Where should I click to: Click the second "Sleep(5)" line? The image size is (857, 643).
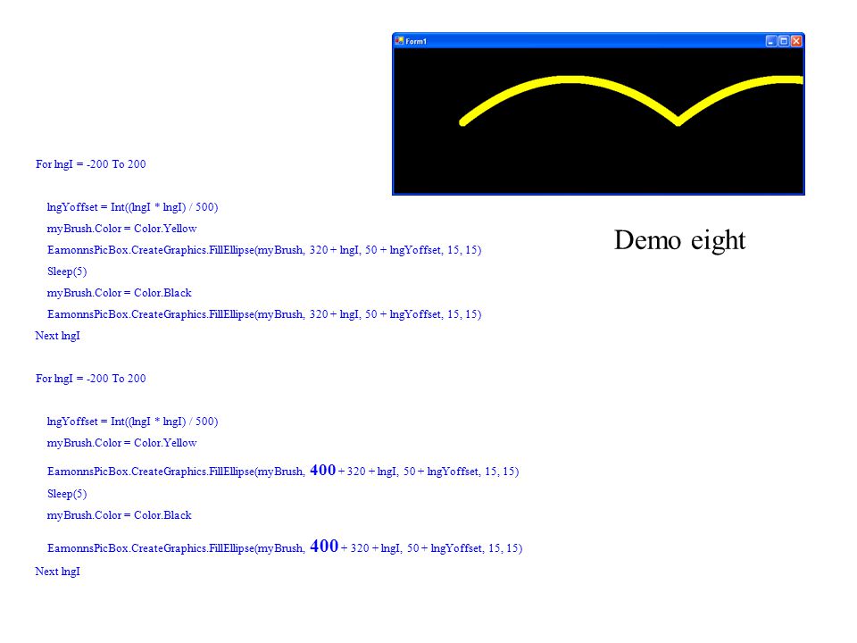tap(67, 494)
